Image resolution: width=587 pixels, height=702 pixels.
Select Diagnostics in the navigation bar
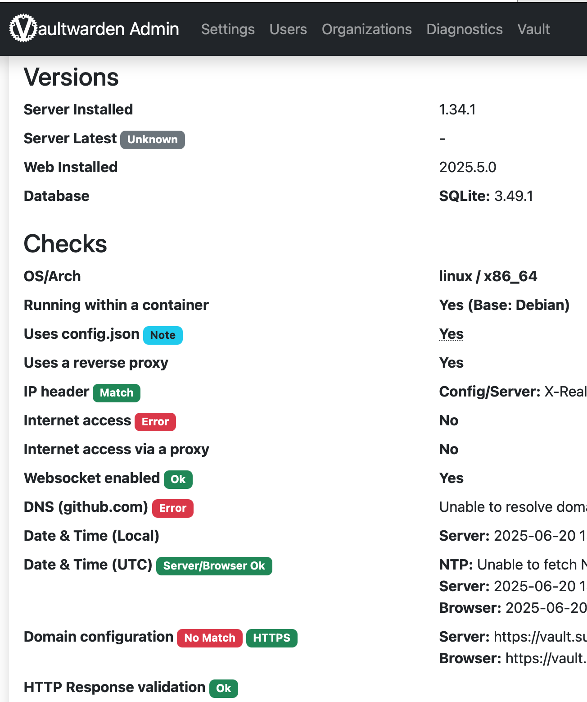pos(465,29)
